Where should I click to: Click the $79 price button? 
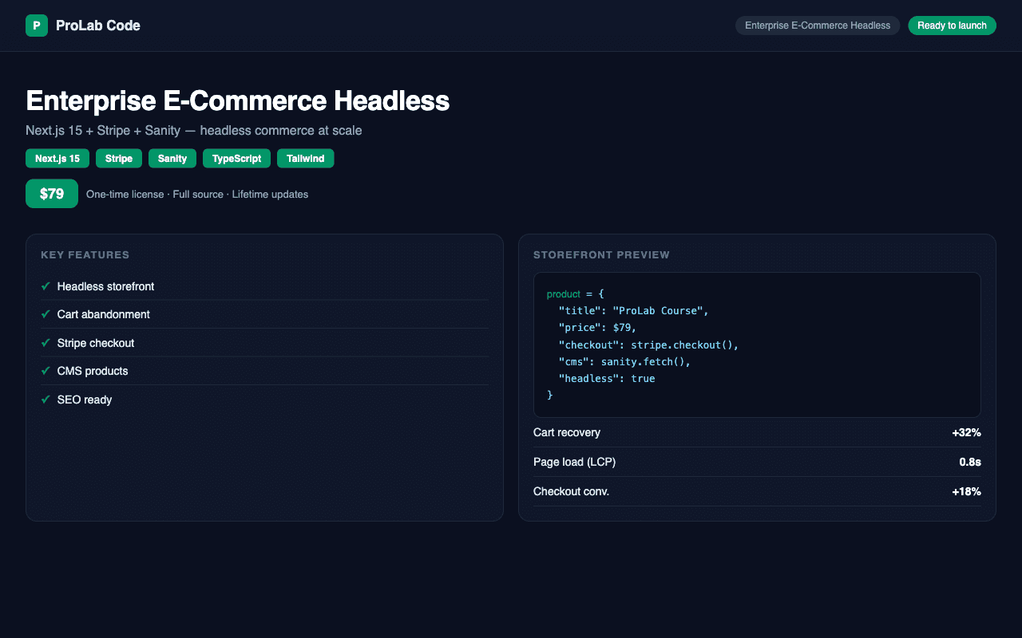click(52, 194)
